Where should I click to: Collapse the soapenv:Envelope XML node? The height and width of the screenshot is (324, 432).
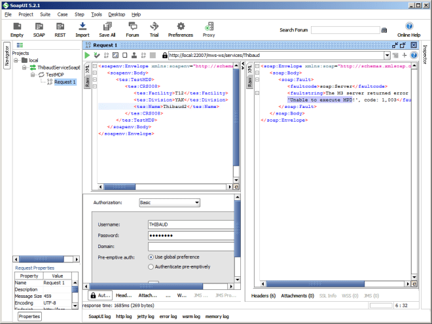pos(96,66)
